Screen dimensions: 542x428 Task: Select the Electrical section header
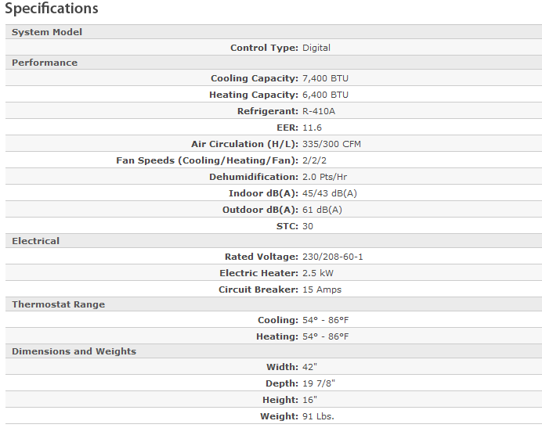[x=36, y=241]
